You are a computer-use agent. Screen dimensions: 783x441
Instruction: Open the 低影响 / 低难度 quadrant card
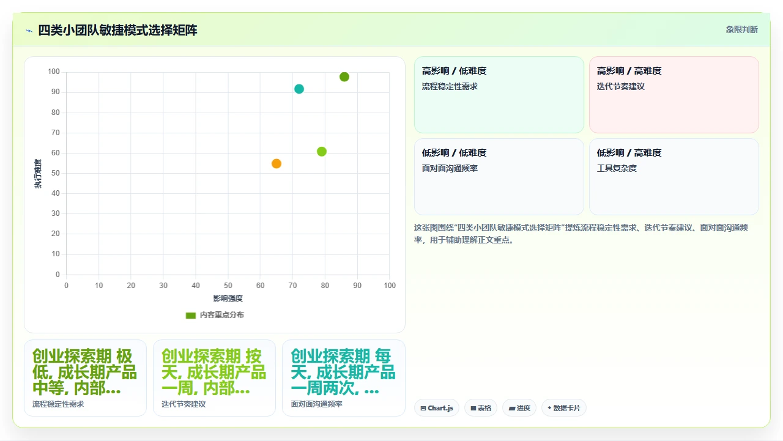(x=499, y=177)
